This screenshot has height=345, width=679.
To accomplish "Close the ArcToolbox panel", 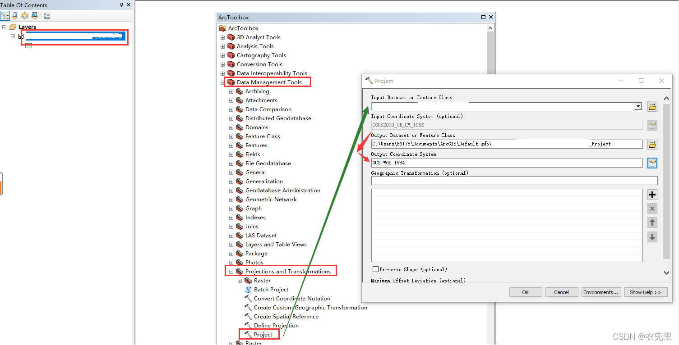I will (x=491, y=17).
